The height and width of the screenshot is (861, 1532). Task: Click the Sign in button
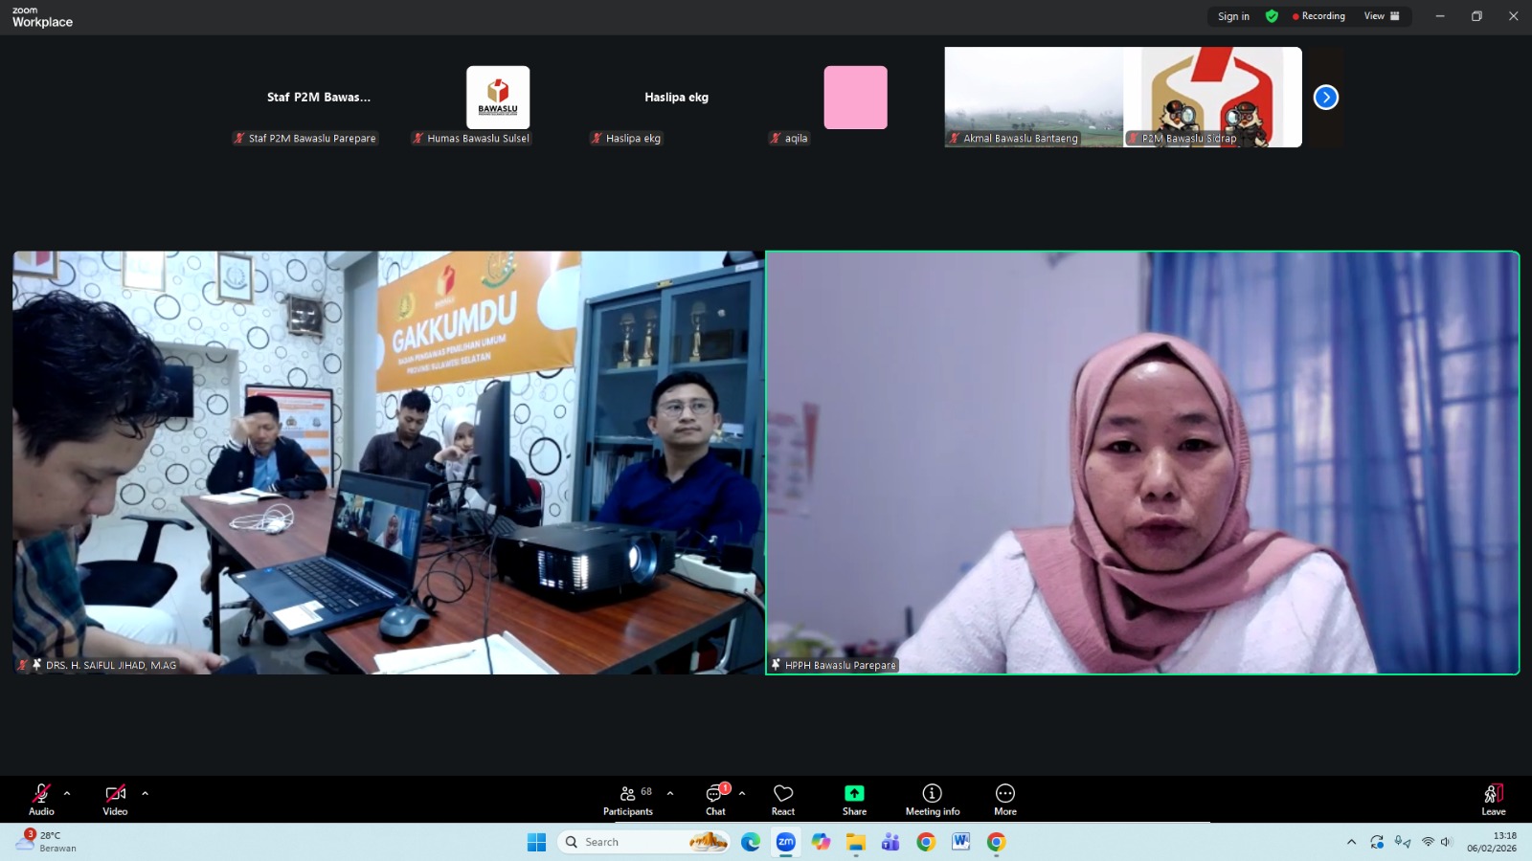pyautogui.click(x=1233, y=16)
